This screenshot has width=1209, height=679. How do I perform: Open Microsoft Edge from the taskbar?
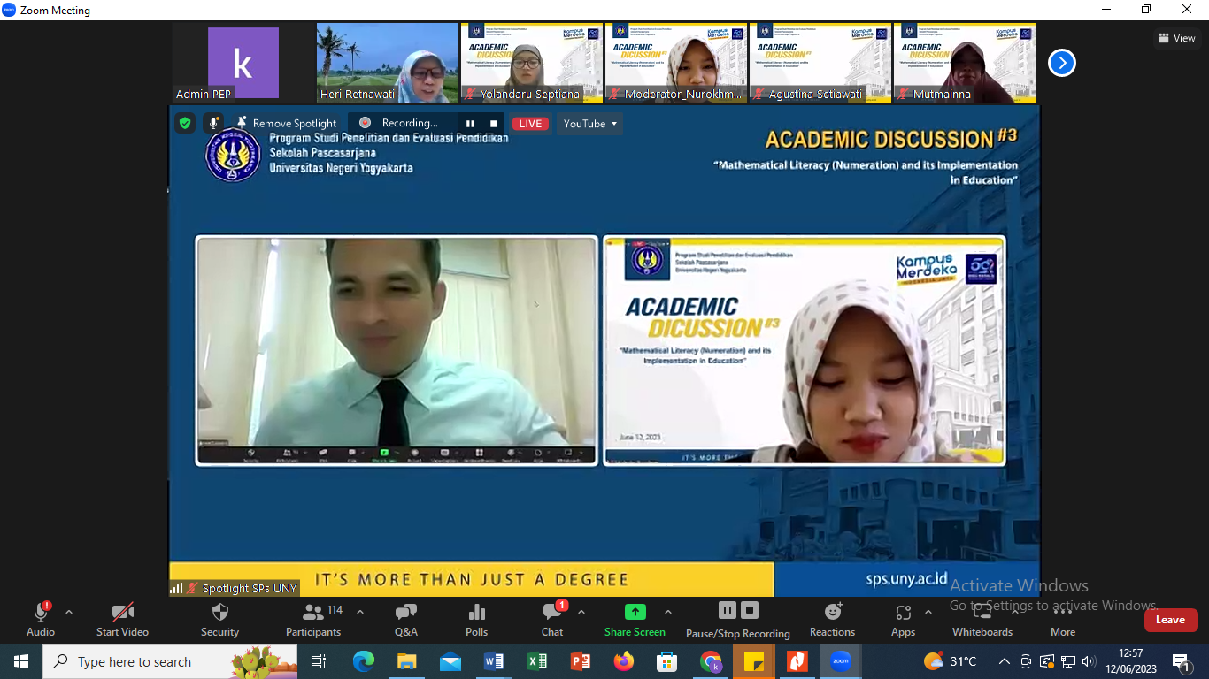[364, 661]
